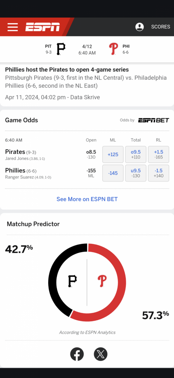Choose under 9.5 total at -130
174x378 pixels.
click(136, 173)
